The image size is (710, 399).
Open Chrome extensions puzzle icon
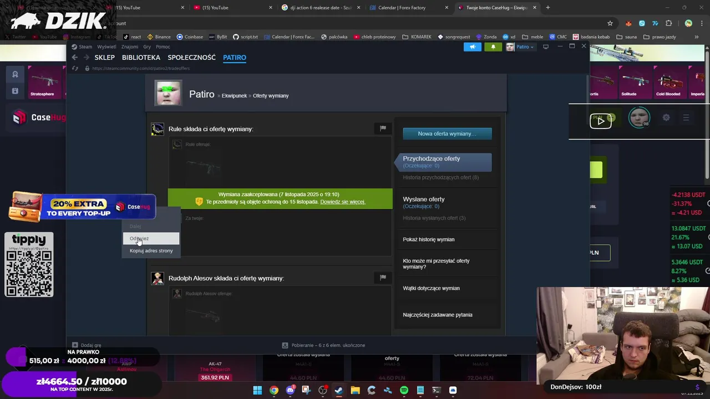668,23
